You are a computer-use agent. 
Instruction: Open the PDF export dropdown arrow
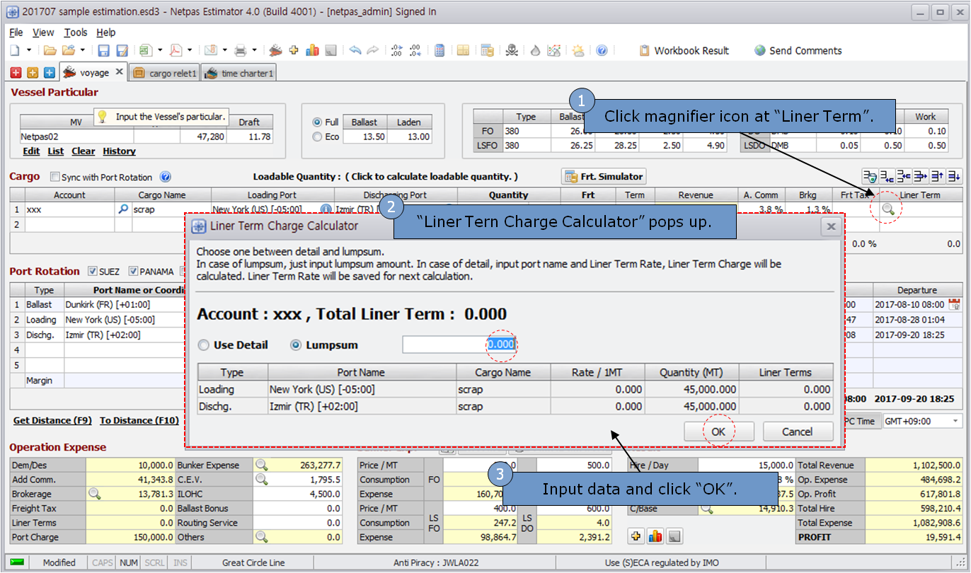click(x=190, y=50)
